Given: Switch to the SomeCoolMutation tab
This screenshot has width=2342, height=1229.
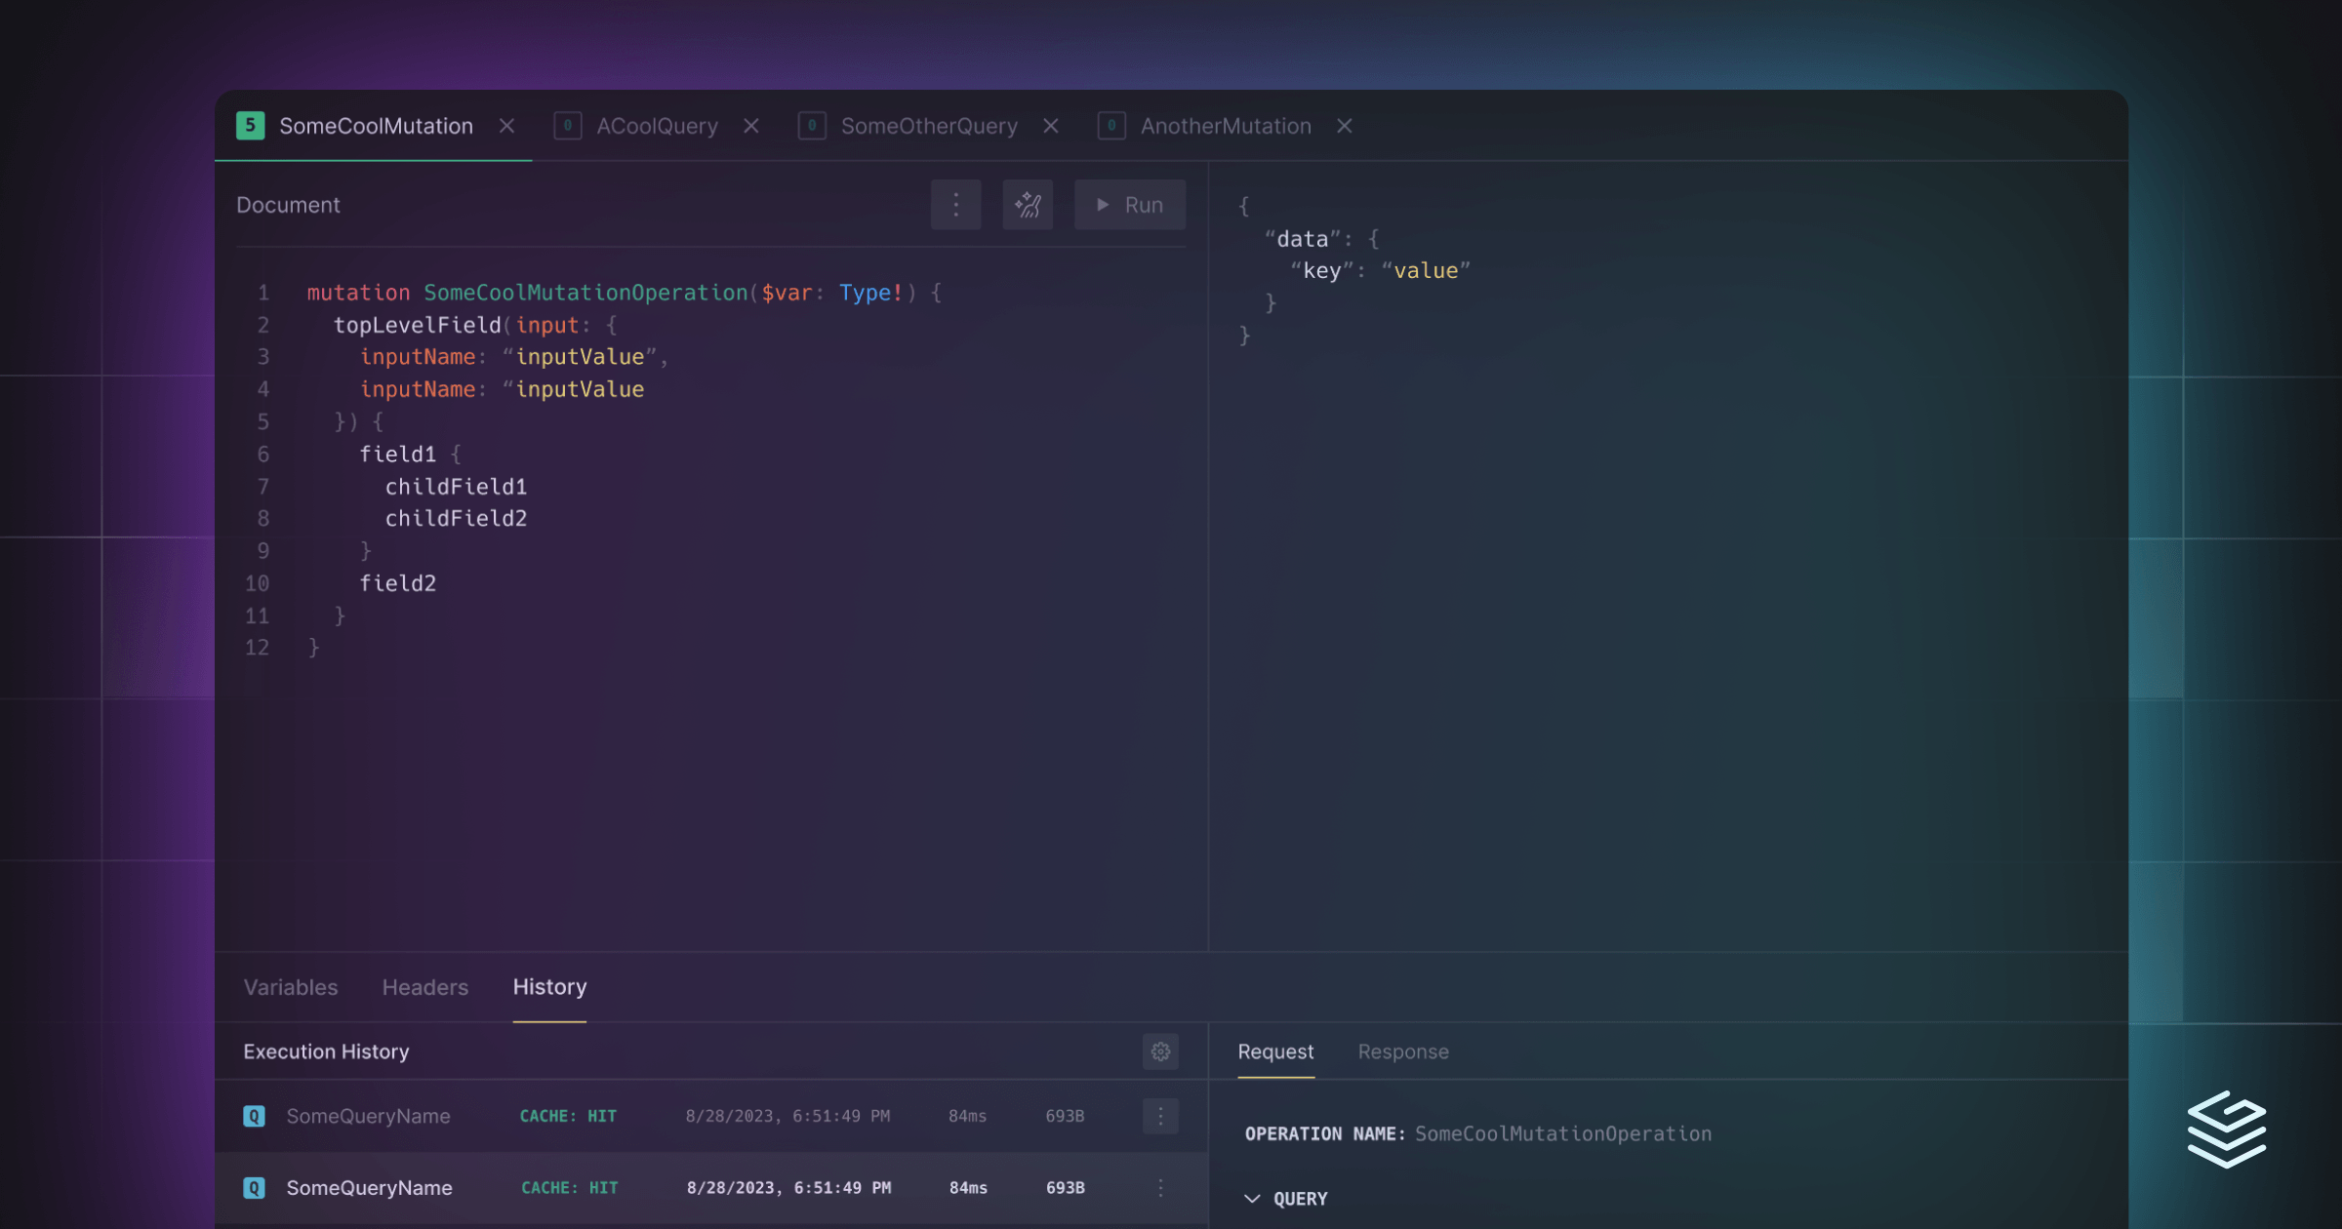Looking at the screenshot, I should (376, 126).
